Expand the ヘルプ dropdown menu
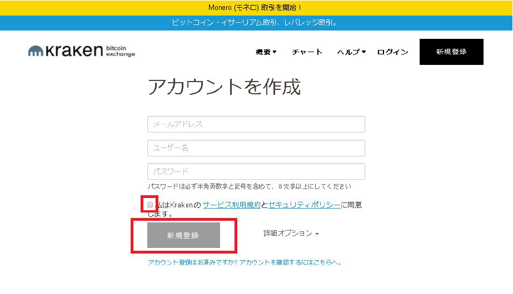Screen dimensions: 513x294 click(351, 52)
